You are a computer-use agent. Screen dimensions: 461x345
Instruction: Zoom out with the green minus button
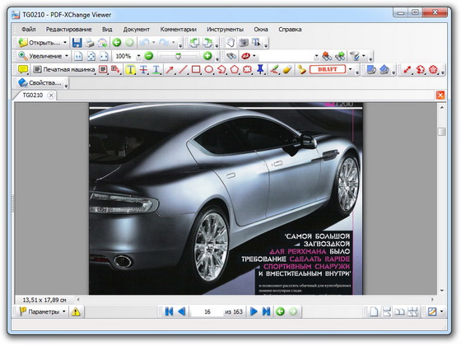149,56
